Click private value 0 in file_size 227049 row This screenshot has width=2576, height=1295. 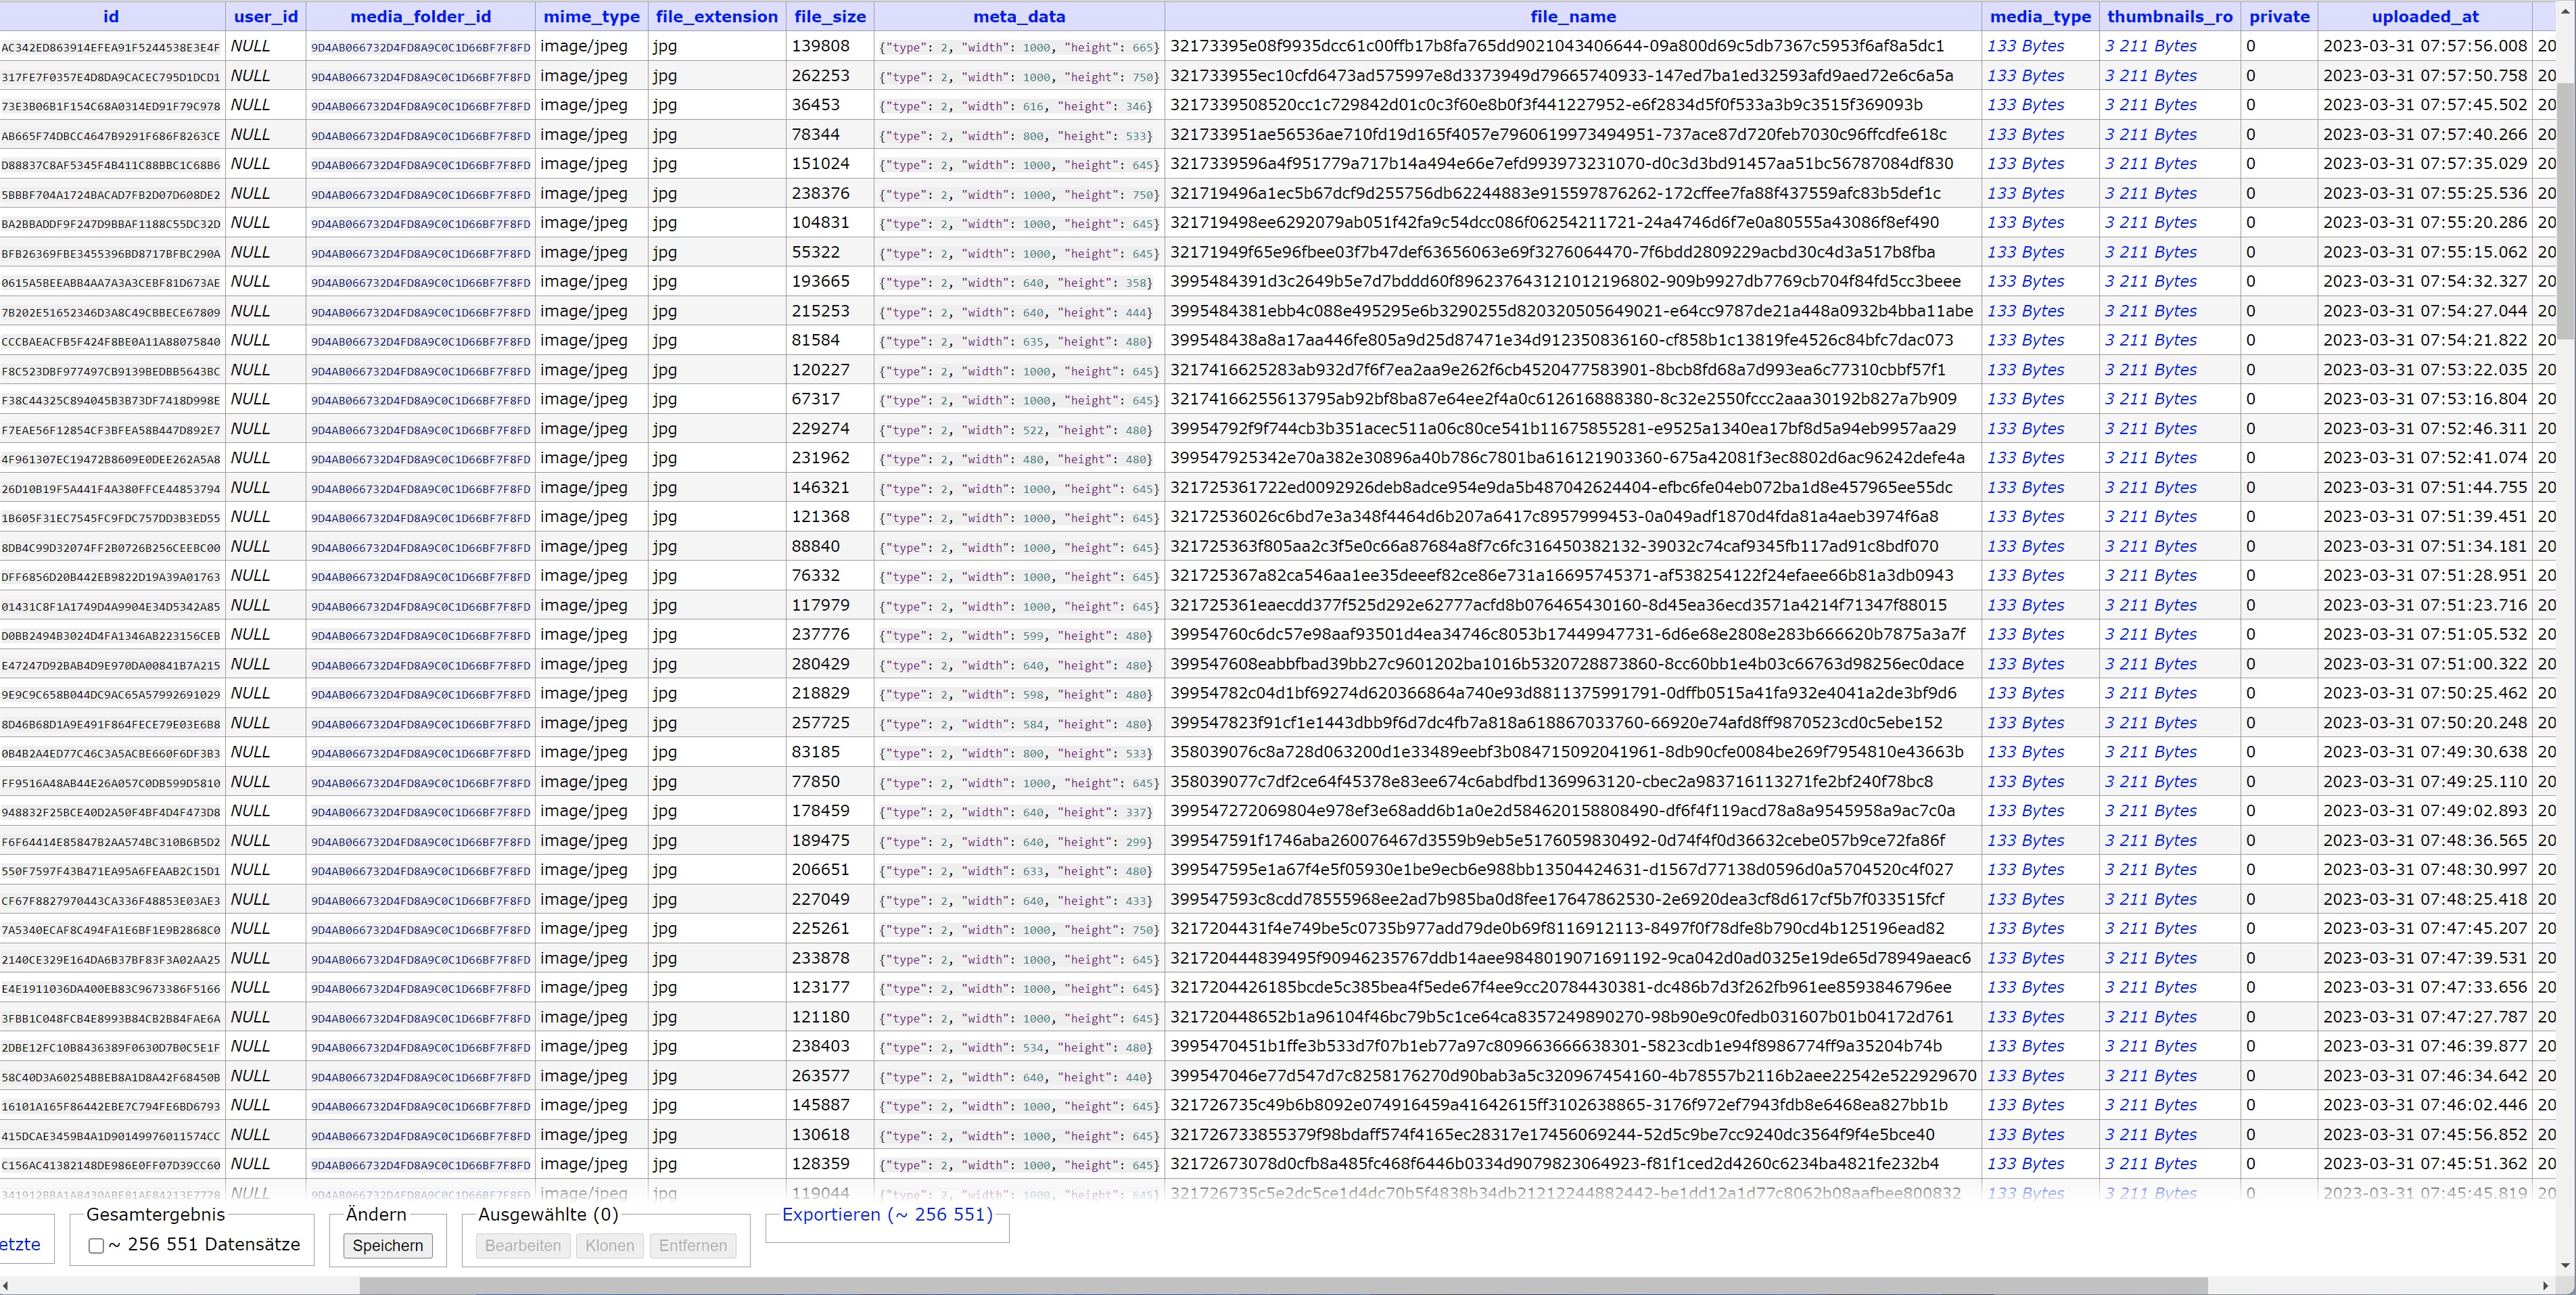point(2251,899)
